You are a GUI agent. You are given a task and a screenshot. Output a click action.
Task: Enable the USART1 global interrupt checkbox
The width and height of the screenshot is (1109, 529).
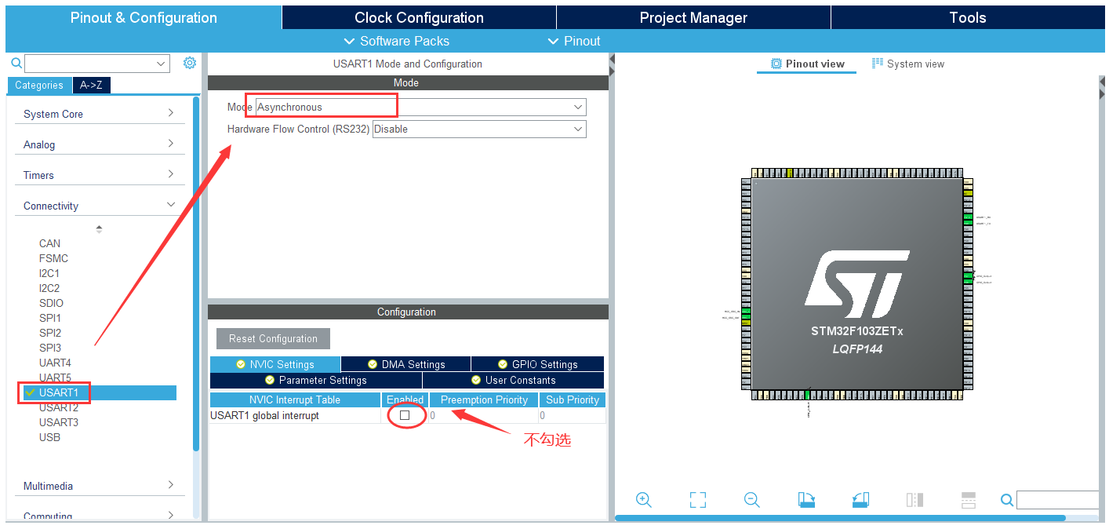coord(405,415)
